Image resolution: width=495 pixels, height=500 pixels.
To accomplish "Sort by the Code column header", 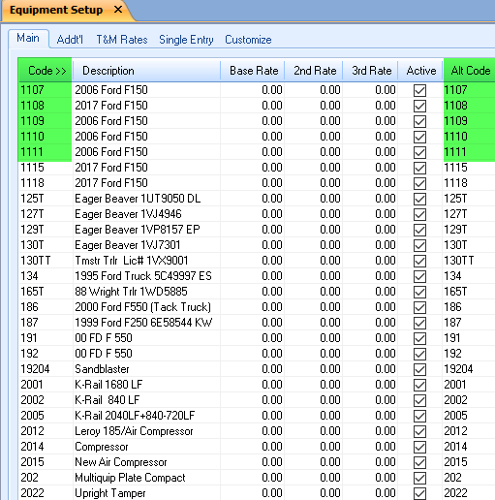I will (x=46, y=70).
